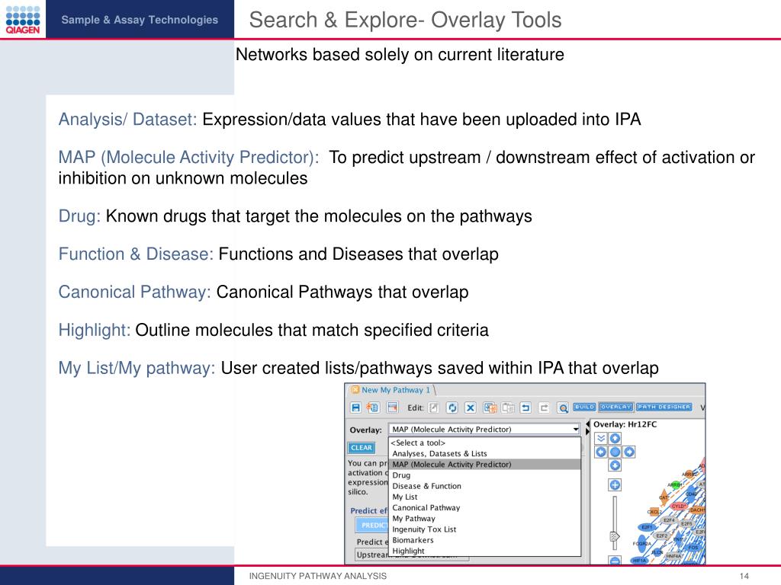Select '<Select a tool>' in overlay list
Screen dimensions: 781x585
pyautogui.click(x=484, y=443)
